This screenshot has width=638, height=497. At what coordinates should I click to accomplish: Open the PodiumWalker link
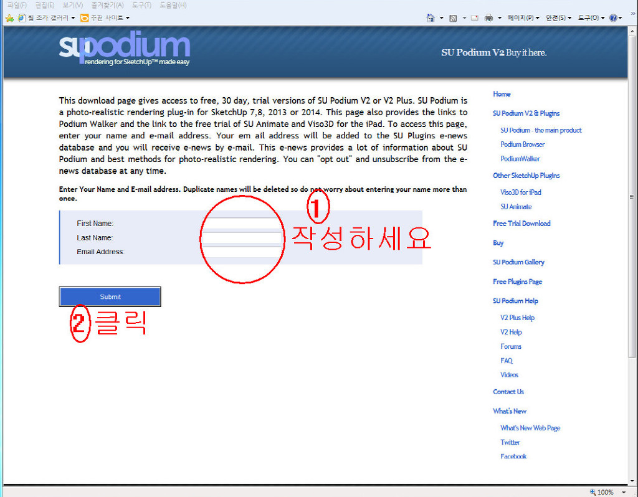tap(520, 159)
